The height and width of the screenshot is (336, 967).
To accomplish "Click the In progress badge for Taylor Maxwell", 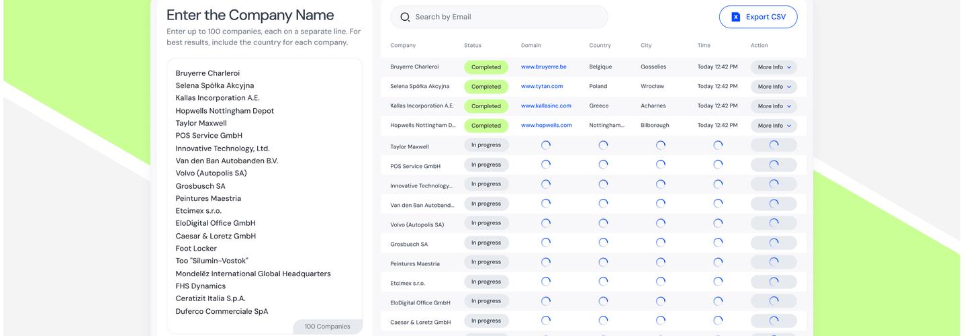I will (x=486, y=145).
